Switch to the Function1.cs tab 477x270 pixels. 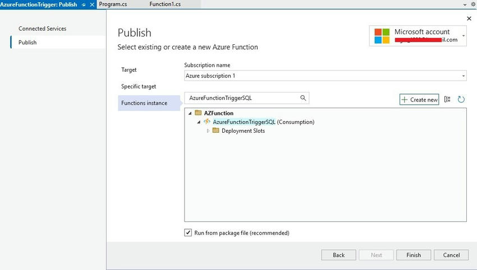[x=165, y=4]
